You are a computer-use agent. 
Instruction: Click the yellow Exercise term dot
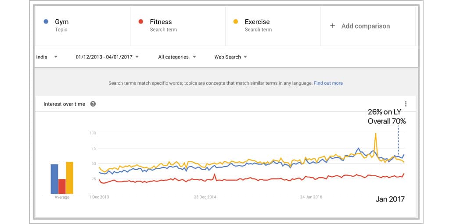click(x=236, y=21)
